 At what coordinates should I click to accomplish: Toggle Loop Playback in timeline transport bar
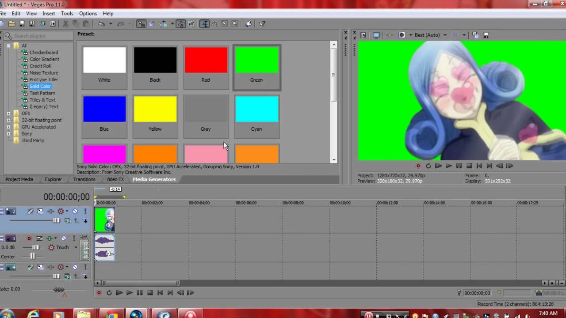pyautogui.click(x=109, y=293)
